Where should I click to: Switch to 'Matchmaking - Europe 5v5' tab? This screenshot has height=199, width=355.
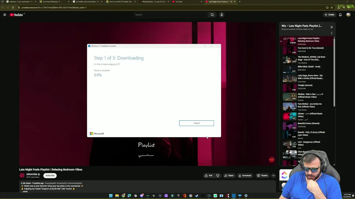(154, 2)
